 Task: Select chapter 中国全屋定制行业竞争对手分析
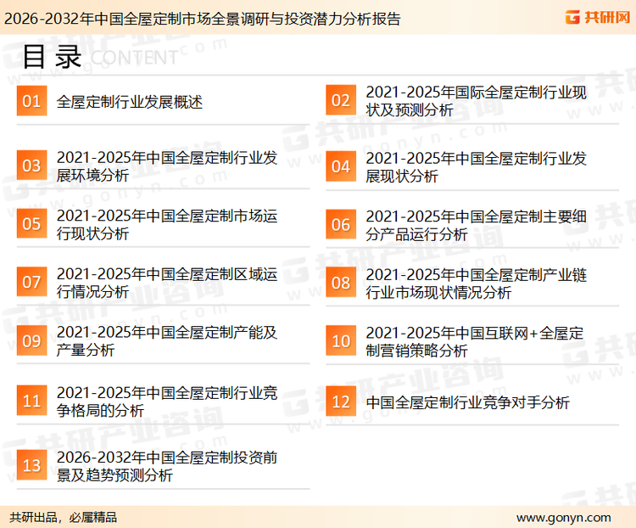click(467, 402)
